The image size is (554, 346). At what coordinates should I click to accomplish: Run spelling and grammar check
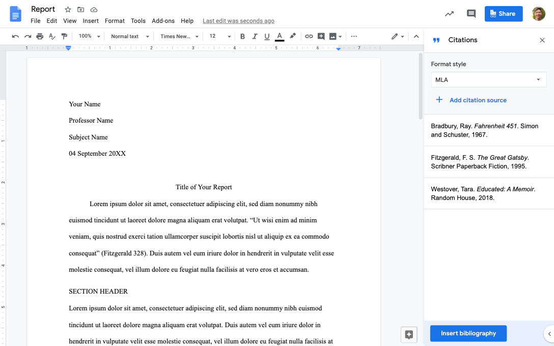[x=52, y=36]
